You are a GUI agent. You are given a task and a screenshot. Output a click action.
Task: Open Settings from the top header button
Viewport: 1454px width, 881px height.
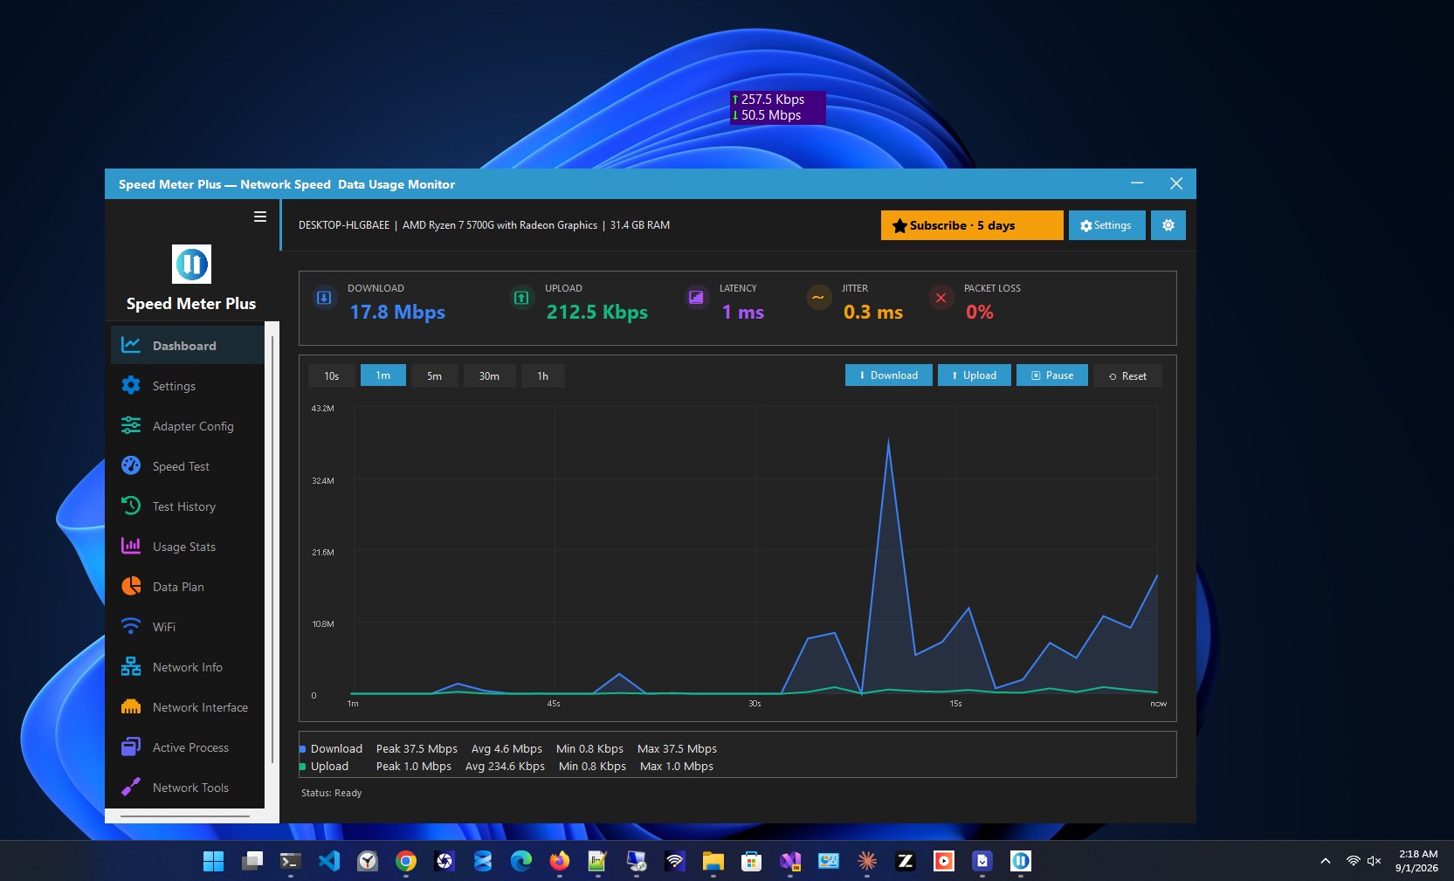[x=1107, y=225]
